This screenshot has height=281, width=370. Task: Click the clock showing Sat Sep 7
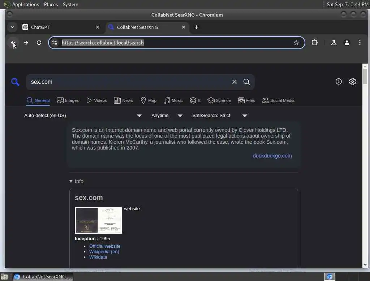click(347, 4)
